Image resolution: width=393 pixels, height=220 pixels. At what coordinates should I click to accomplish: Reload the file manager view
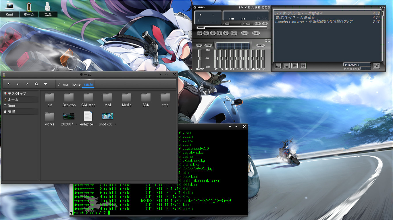pos(36,84)
